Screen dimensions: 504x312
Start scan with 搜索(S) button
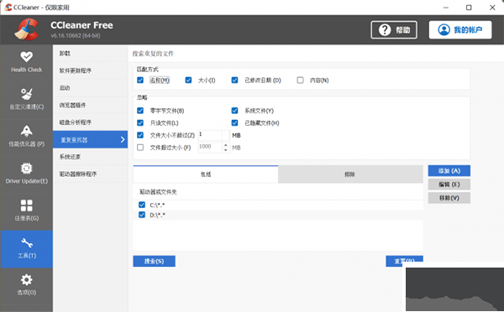154,262
